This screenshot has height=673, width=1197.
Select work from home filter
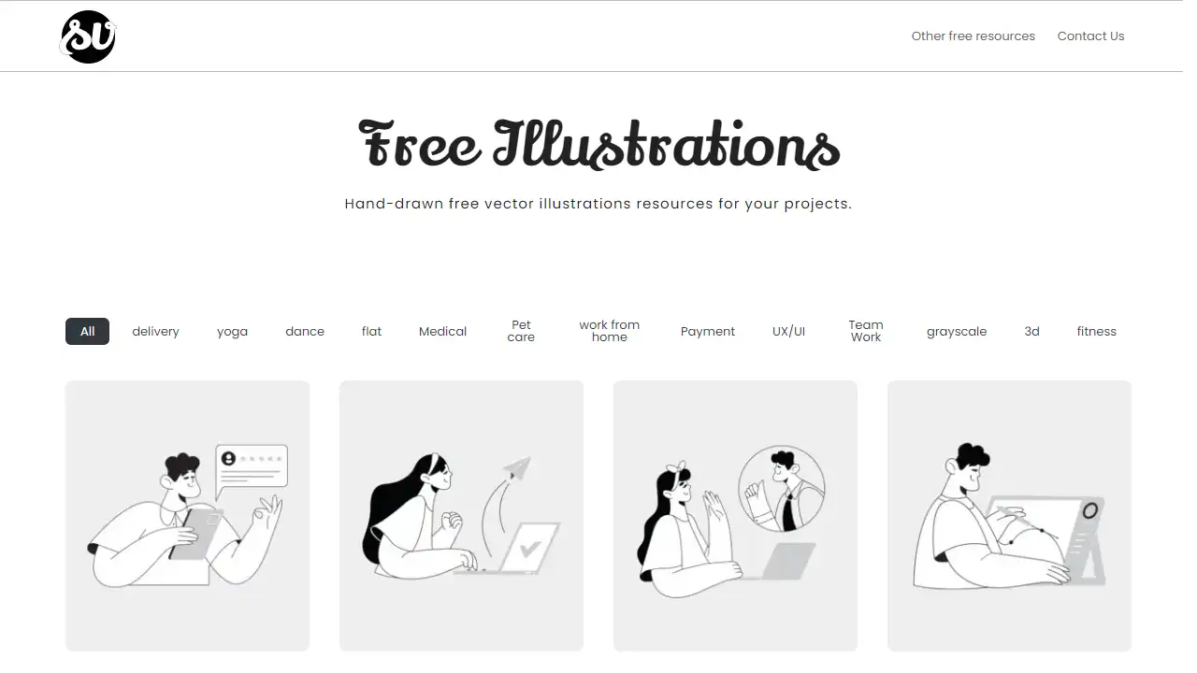[x=609, y=331]
